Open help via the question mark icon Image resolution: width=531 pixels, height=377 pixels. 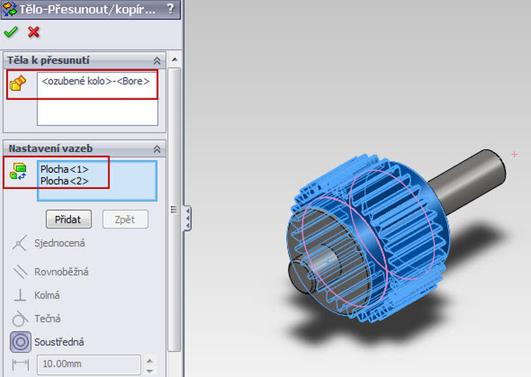171,8
